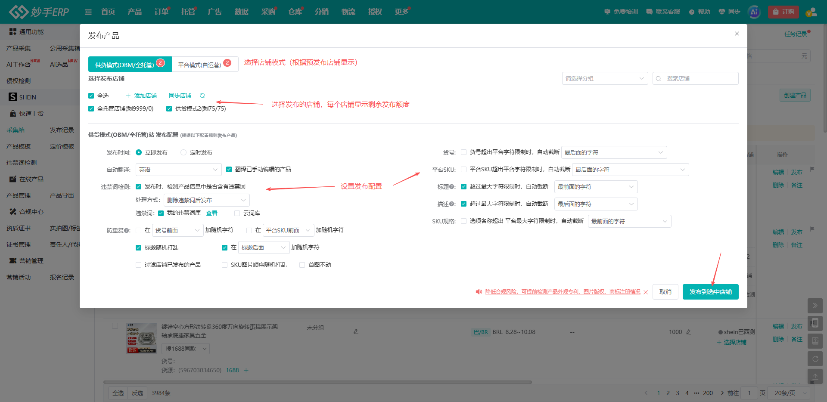This screenshot has width=827, height=402.
Task: Click the user avatar icon
Action: click(x=811, y=12)
